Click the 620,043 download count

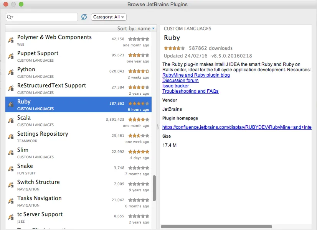[117, 71]
